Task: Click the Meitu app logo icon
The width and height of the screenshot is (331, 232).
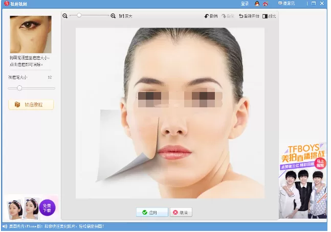Action: (x=7, y=4)
